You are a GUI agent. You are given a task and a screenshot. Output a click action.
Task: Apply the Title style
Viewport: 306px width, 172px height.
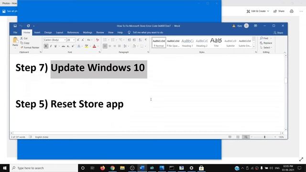(216, 43)
